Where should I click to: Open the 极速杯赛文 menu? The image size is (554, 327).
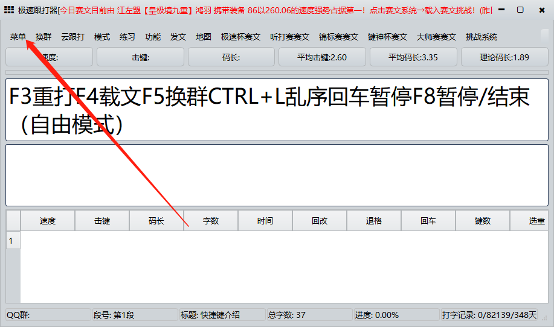tap(240, 37)
